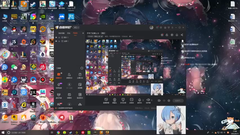This screenshot has width=240, height=135.
Task: Open Chrome from the taskbar
Action: [x=58, y=132]
